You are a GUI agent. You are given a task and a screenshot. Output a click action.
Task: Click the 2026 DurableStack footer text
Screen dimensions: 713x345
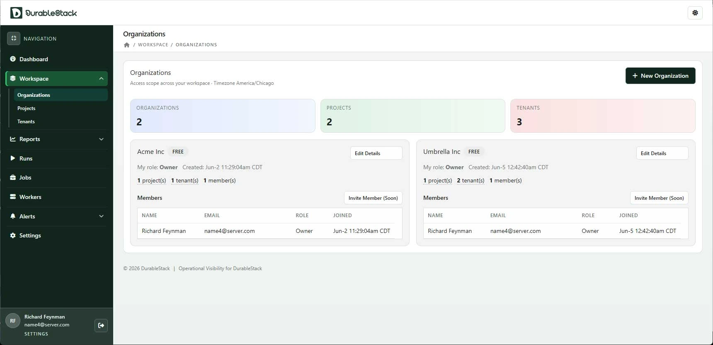(147, 268)
